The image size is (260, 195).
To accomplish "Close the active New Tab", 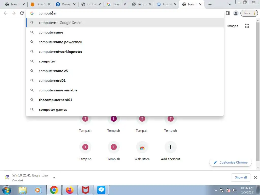I will click(x=200, y=4).
